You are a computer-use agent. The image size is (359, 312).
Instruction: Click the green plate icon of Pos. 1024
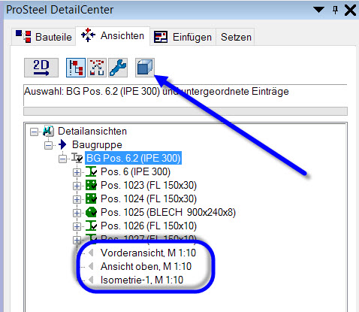[x=91, y=198]
